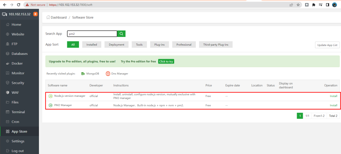Open FTP in the sidebar
This screenshot has height=154, width=341.
point(14,44)
